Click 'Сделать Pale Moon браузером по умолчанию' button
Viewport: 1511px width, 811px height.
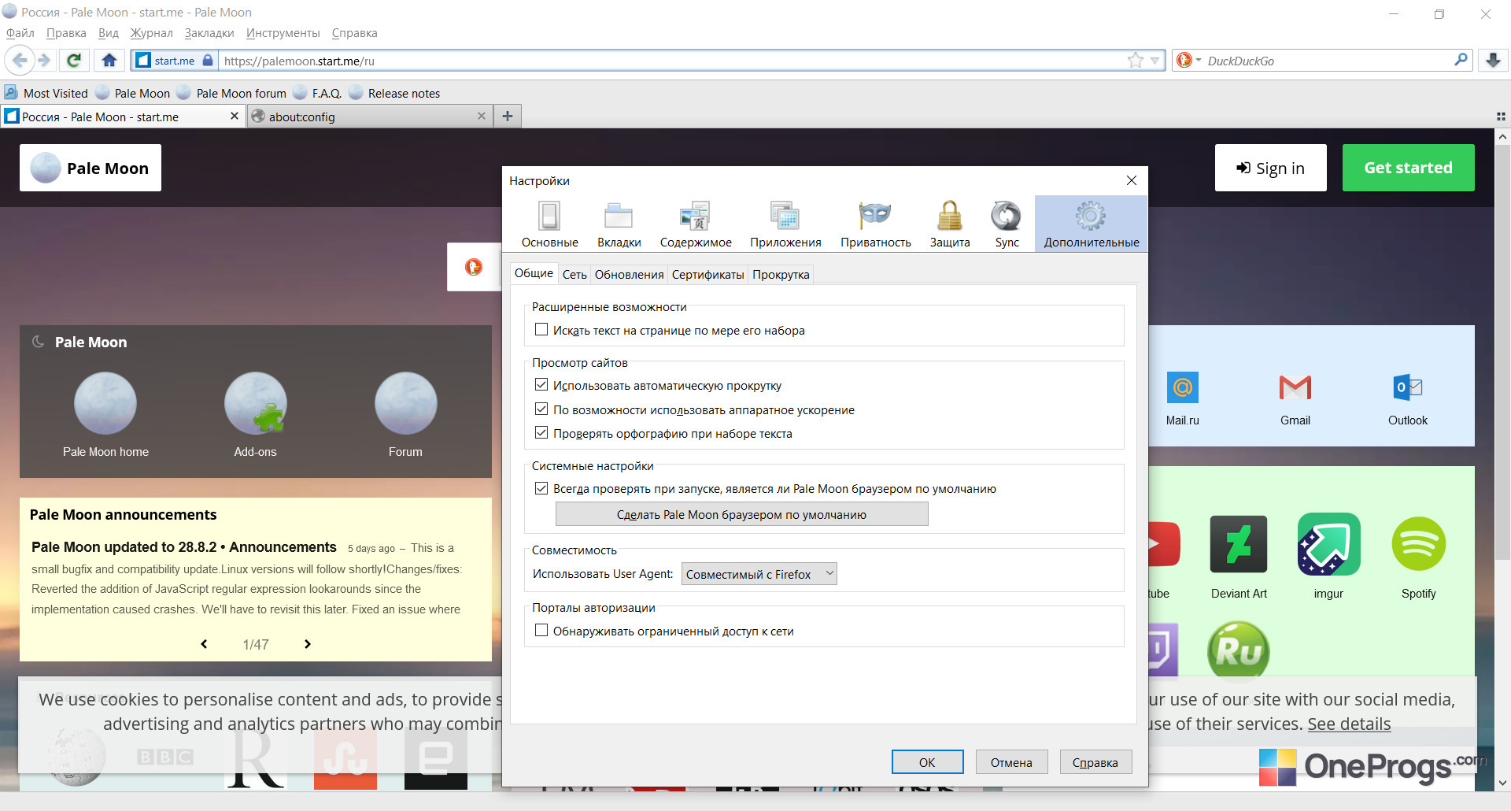pos(741,515)
